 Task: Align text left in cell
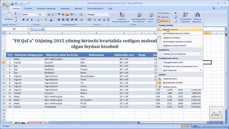(59, 20)
